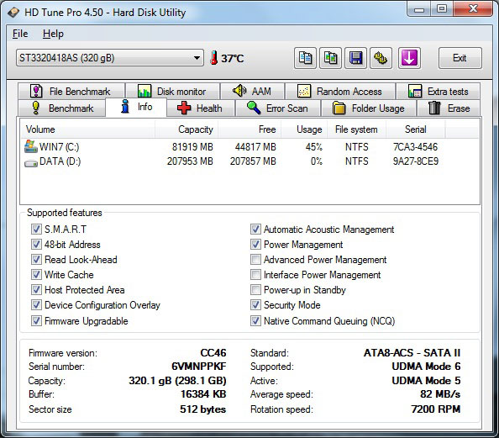Click the capacity value 320.1 gB (298.1 GB)
The image size is (499, 438).
point(177,380)
